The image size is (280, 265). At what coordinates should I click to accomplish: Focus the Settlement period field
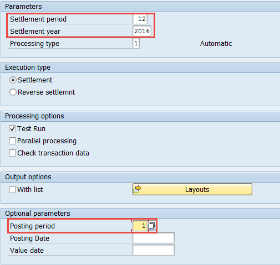tap(140, 19)
